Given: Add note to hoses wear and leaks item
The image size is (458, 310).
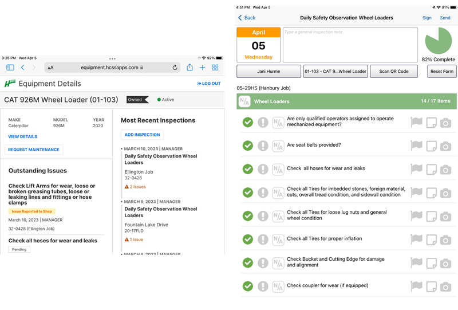Looking at the screenshot, I should [432, 170].
